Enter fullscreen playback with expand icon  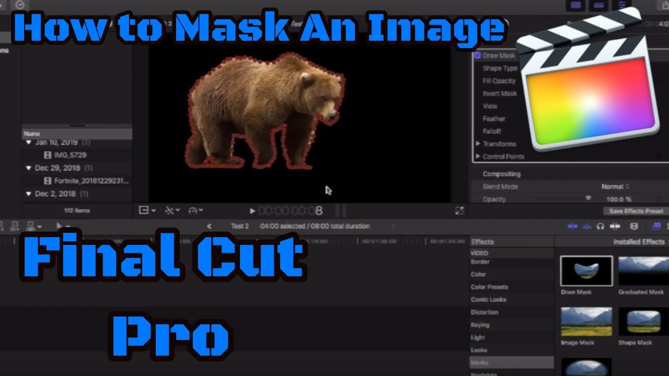pos(459,210)
